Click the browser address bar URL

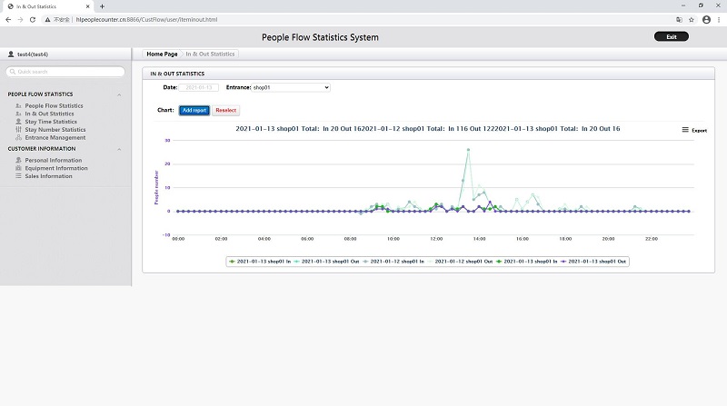146,19
